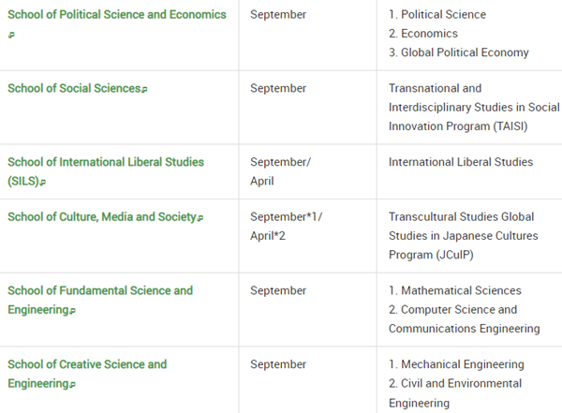Click external-link icon after Fundamental Science and Engineering
Viewport: 562px width, 413px height.
(x=72, y=311)
